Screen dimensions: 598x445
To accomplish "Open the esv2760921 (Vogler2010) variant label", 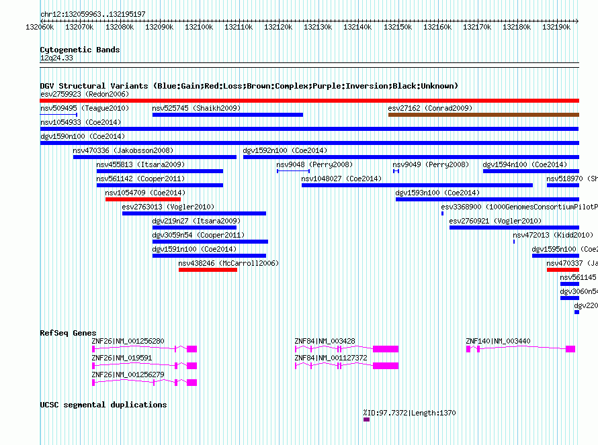I will [x=495, y=221].
